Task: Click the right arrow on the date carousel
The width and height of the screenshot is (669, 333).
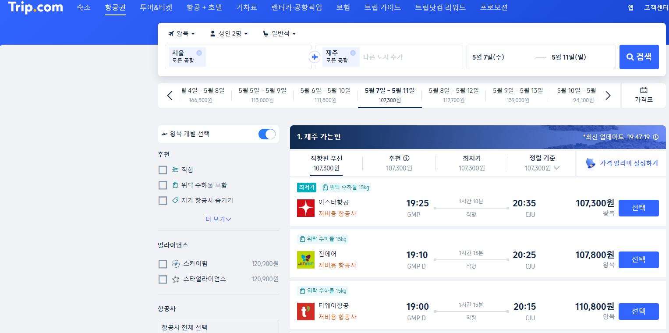Action: tap(608, 95)
